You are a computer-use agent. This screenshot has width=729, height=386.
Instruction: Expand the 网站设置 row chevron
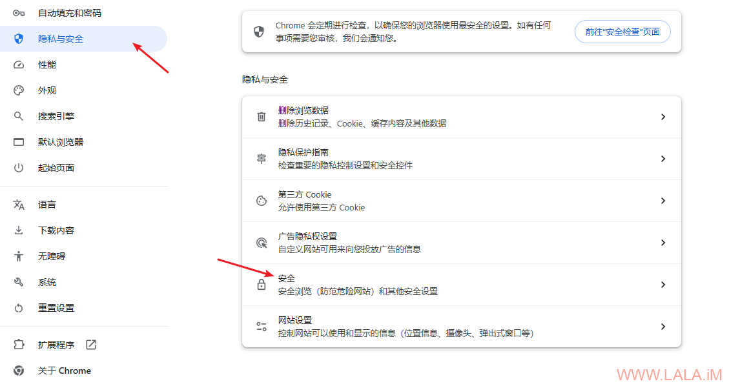click(x=663, y=327)
